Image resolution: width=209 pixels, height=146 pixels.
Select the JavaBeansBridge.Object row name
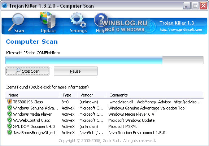(34, 133)
